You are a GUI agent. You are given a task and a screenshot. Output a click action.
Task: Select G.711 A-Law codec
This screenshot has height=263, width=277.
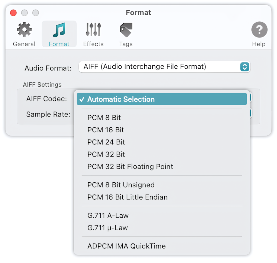(162, 215)
